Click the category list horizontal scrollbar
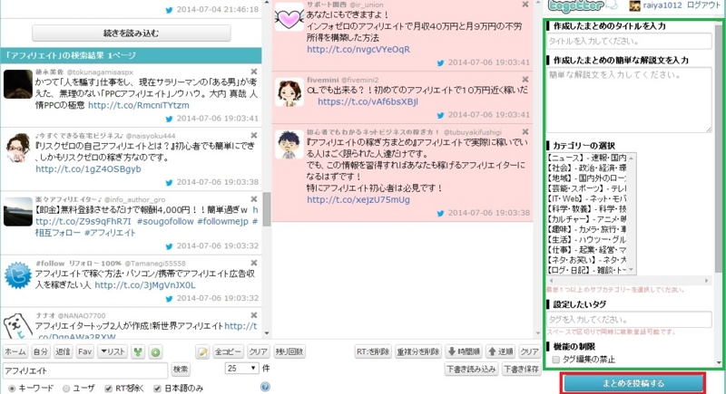 pos(629,281)
